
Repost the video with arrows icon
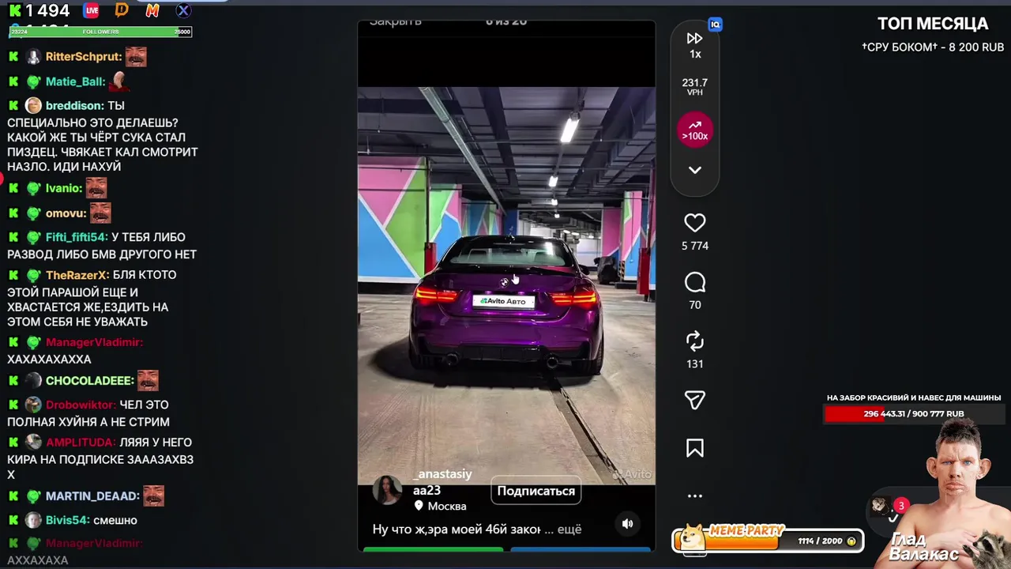pos(695,341)
